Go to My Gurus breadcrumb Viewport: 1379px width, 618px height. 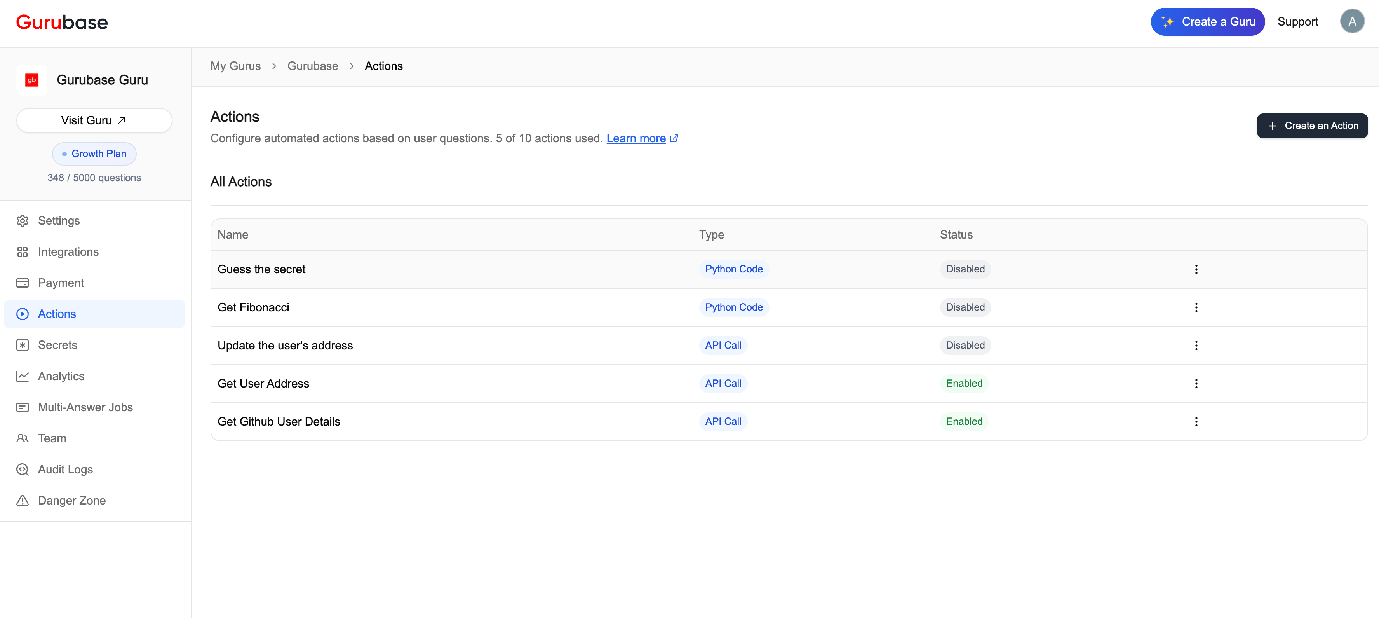[235, 66]
